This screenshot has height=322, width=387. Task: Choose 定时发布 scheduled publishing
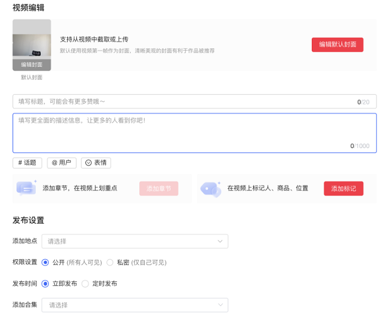pyautogui.click(x=85, y=284)
